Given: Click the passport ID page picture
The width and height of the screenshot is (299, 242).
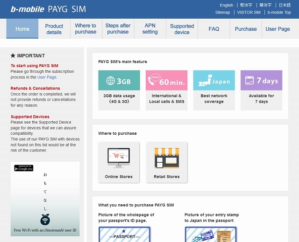Looking at the screenshot, I should (x=125, y=234).
